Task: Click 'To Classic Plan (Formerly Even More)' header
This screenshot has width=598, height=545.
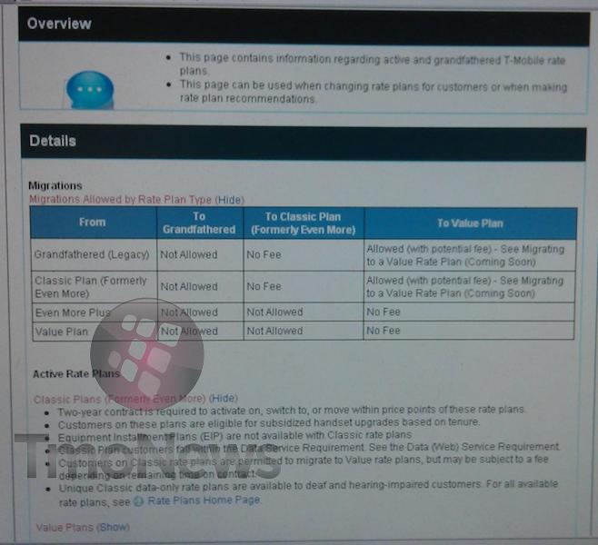Action: click(304, 223)
